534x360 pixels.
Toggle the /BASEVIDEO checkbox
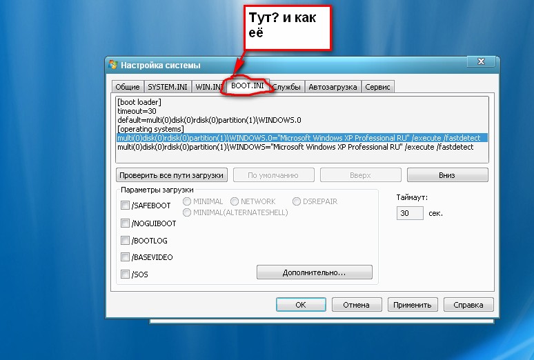click(x=125, y=257)
